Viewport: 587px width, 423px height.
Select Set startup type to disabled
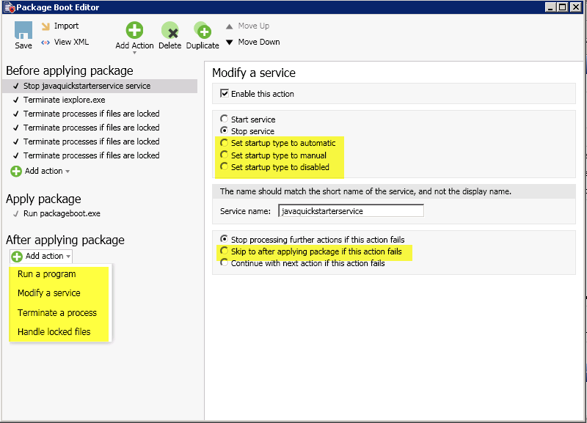224,166
